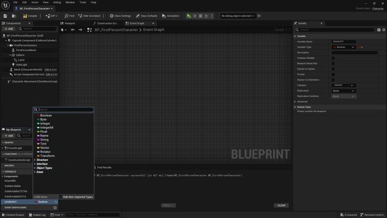
Task: Select Boolean type from the list
Action: (46, 116)
